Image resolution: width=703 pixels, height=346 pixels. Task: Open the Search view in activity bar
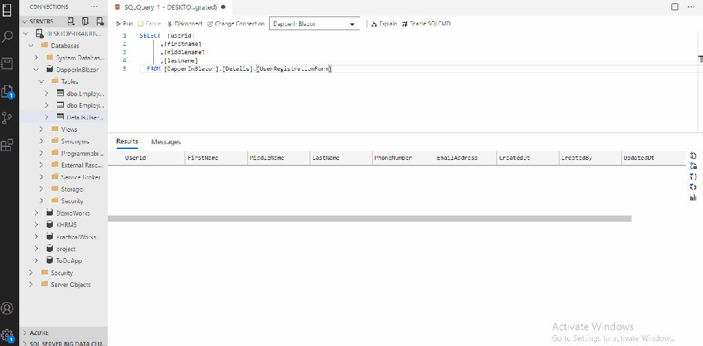coord(8,36)
